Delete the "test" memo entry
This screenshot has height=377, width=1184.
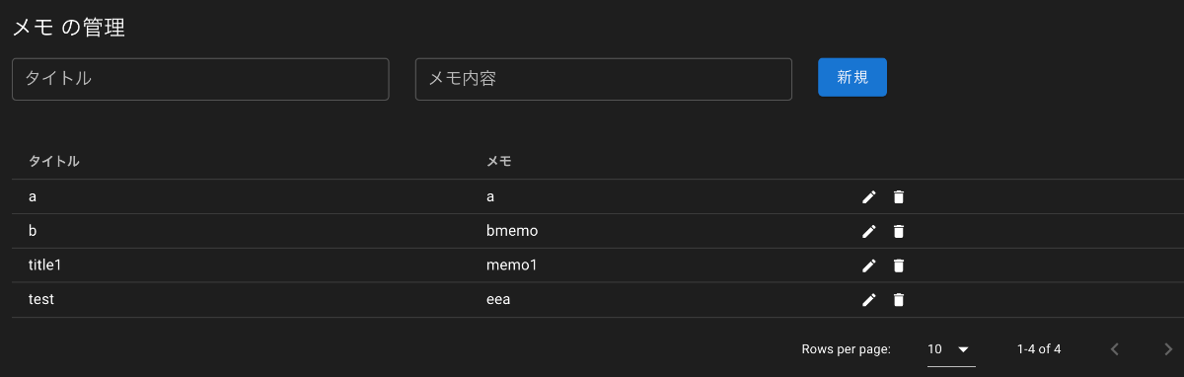[898, 300]
